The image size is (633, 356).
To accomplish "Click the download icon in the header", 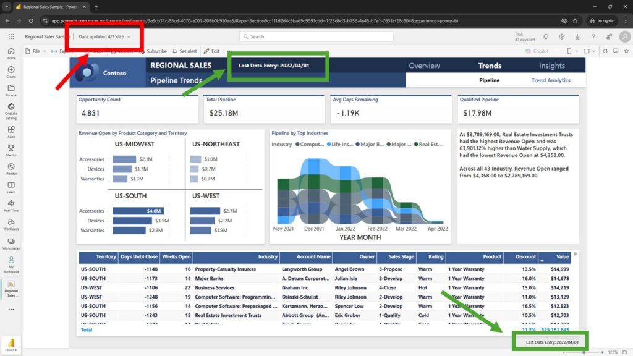I will 577,36.
